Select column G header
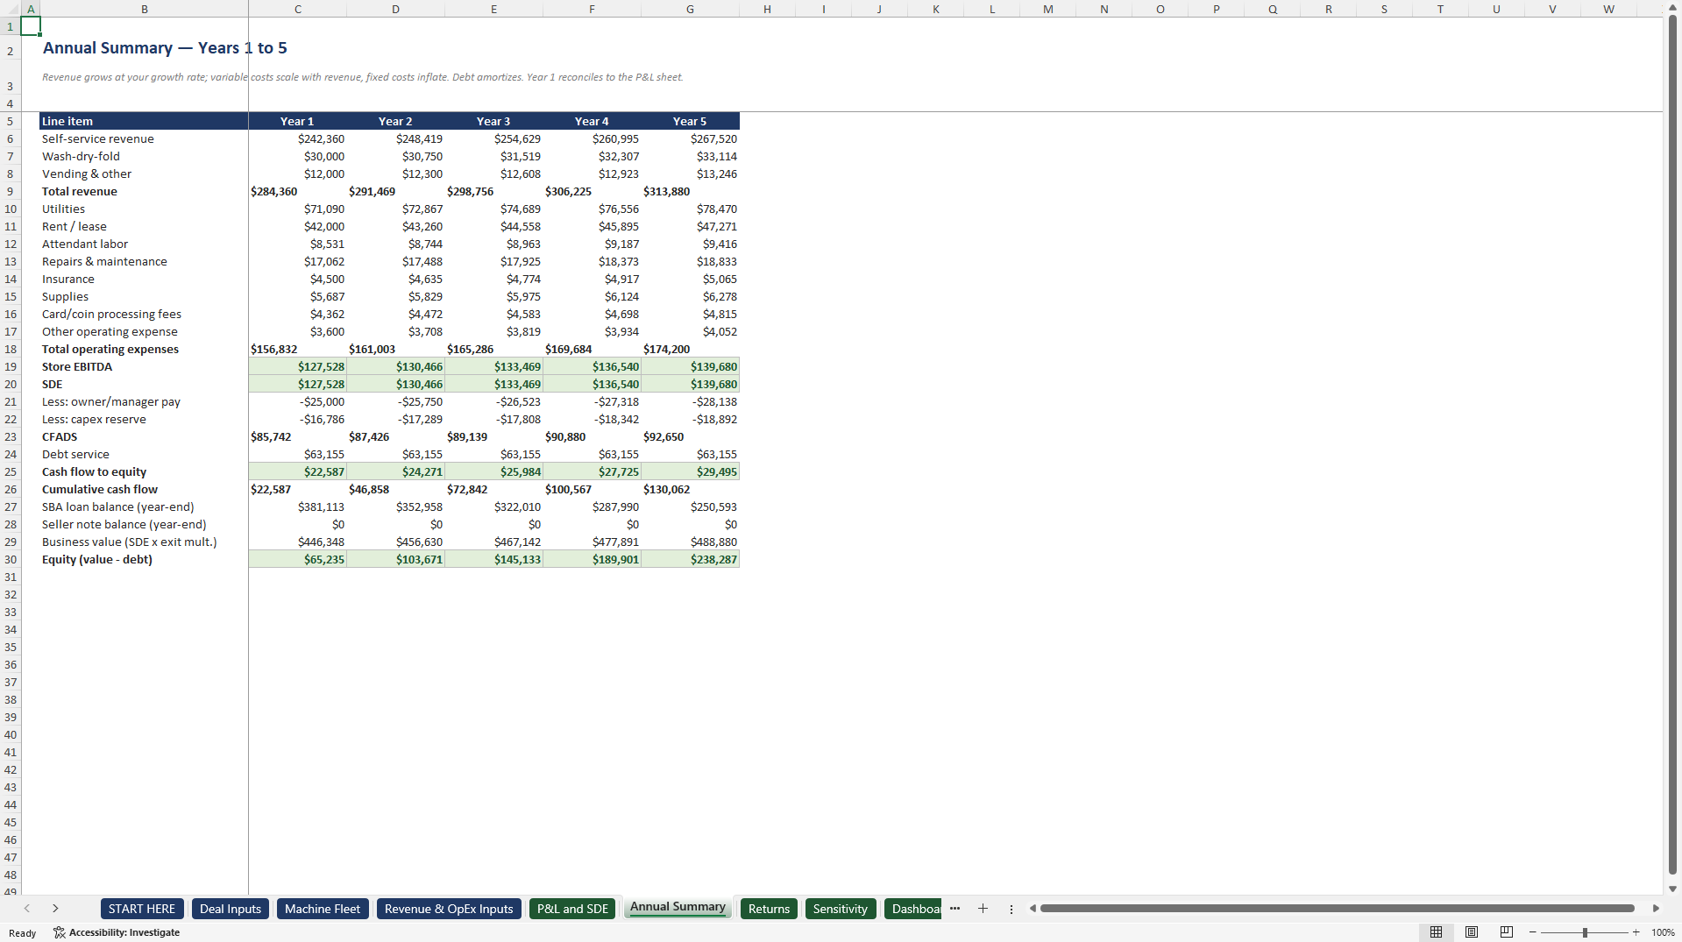 (x=690, y=9)
